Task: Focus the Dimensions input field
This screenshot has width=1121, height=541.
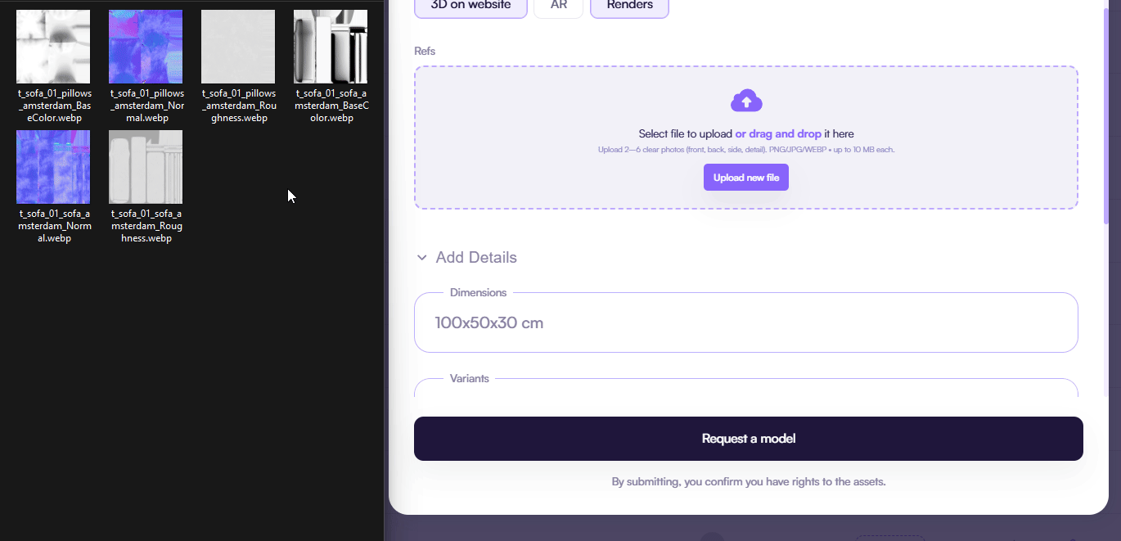Action: (x=745, y=322)
